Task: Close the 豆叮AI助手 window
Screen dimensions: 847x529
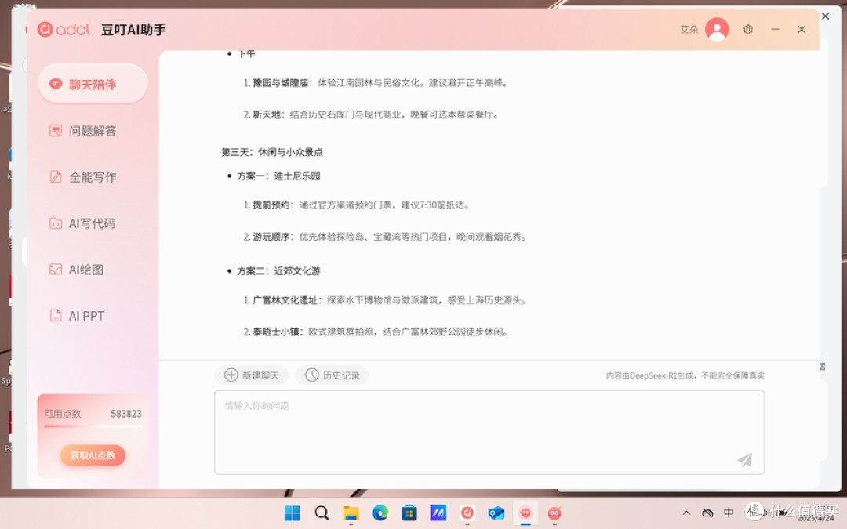Action: pos(802,29)
